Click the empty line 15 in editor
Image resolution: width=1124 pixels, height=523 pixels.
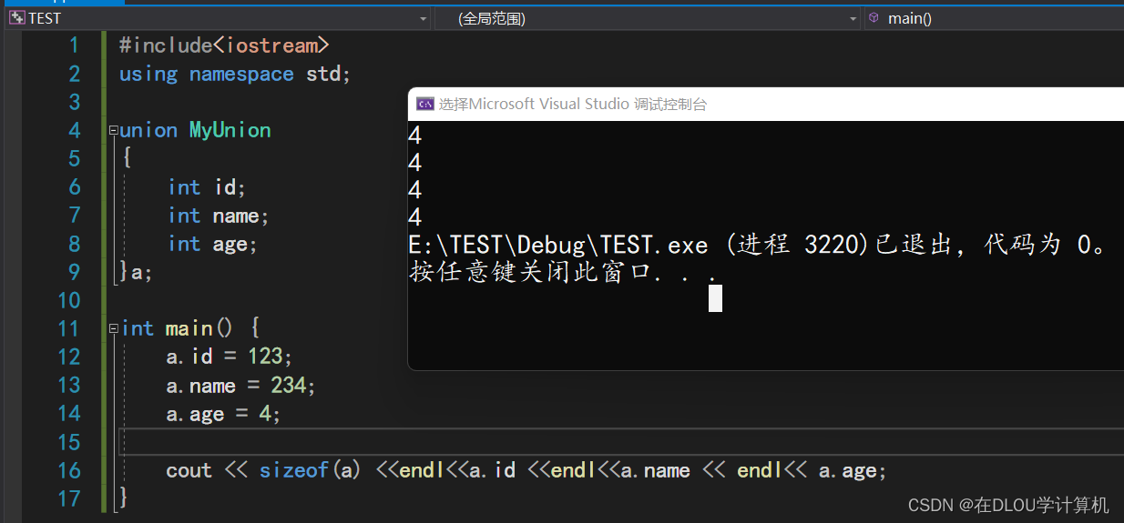click(x=621, y=442)
